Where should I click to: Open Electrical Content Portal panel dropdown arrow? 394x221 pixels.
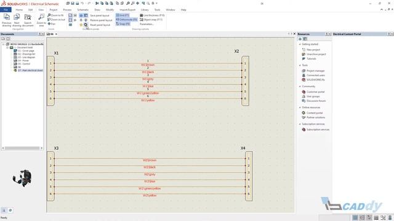pos(392,34)
